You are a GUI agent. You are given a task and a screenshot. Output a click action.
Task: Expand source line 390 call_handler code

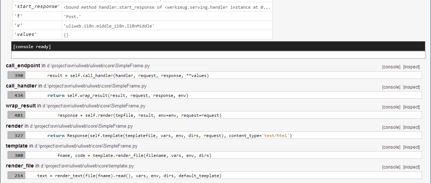tap(128, 76)
